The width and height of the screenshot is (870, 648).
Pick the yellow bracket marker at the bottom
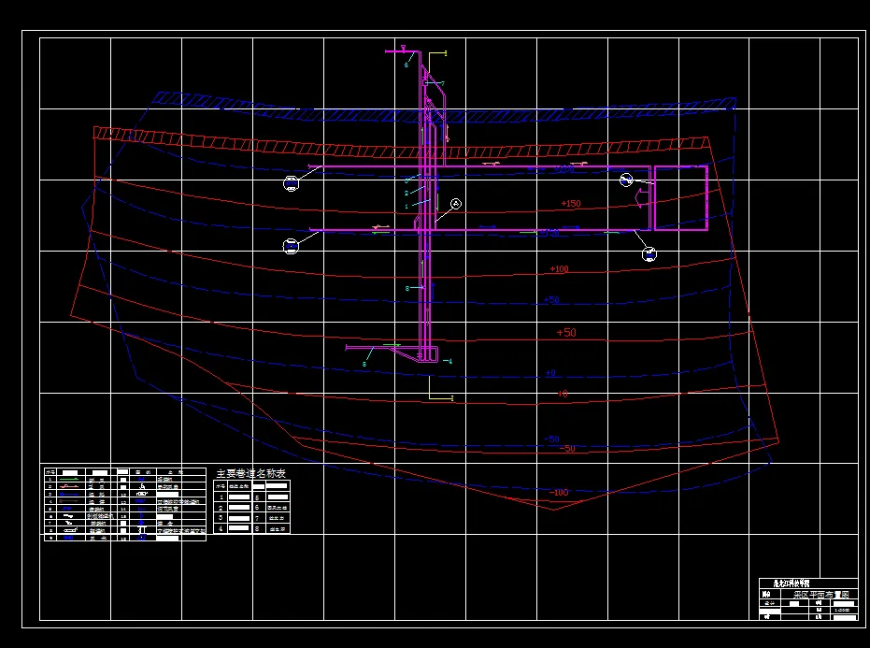441,387
